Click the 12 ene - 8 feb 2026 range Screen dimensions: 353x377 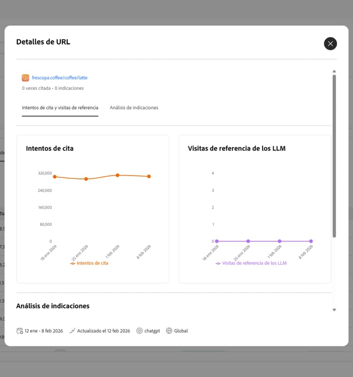(x=43, y=330)
